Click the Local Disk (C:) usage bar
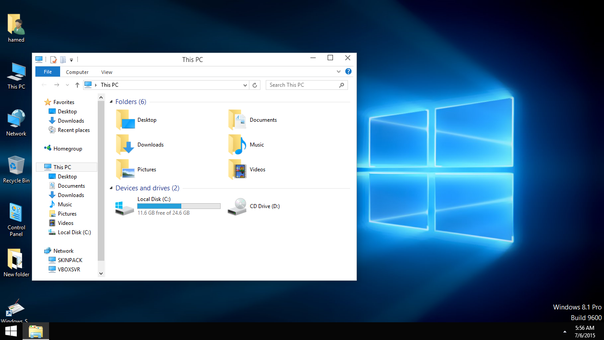Viewport: 604px width, 340px height. (x=179, y=206)
